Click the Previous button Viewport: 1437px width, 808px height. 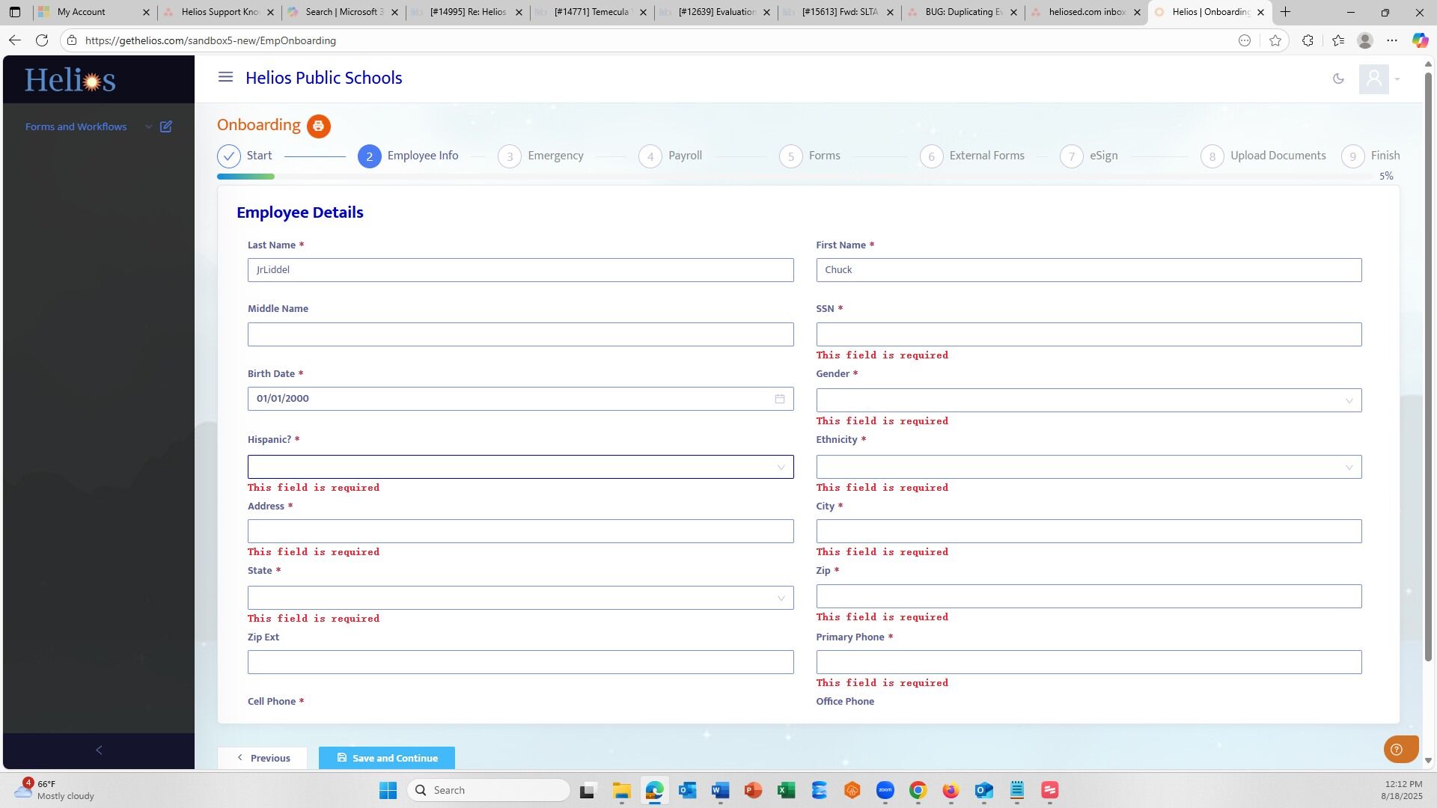pyautogui.click(x=262, y=758)
